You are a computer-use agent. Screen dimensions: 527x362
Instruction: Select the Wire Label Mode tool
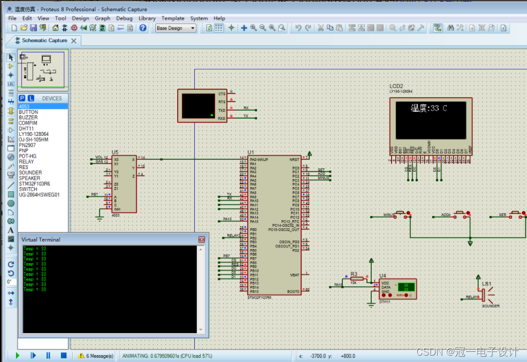coord(11,83)
